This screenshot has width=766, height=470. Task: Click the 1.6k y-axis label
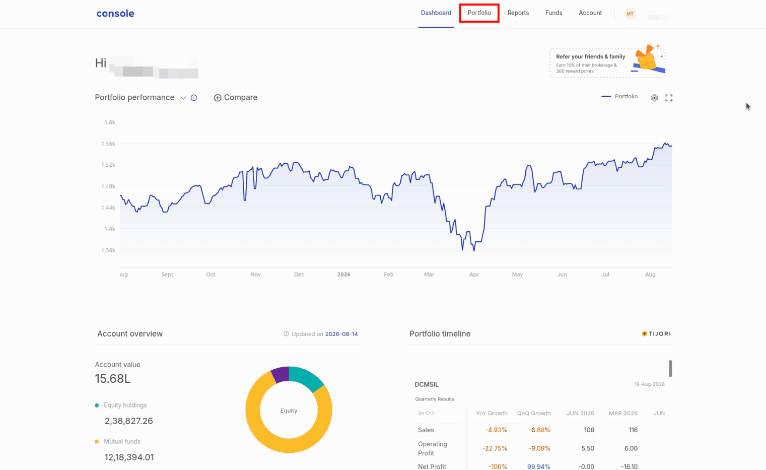click(110, 122)
